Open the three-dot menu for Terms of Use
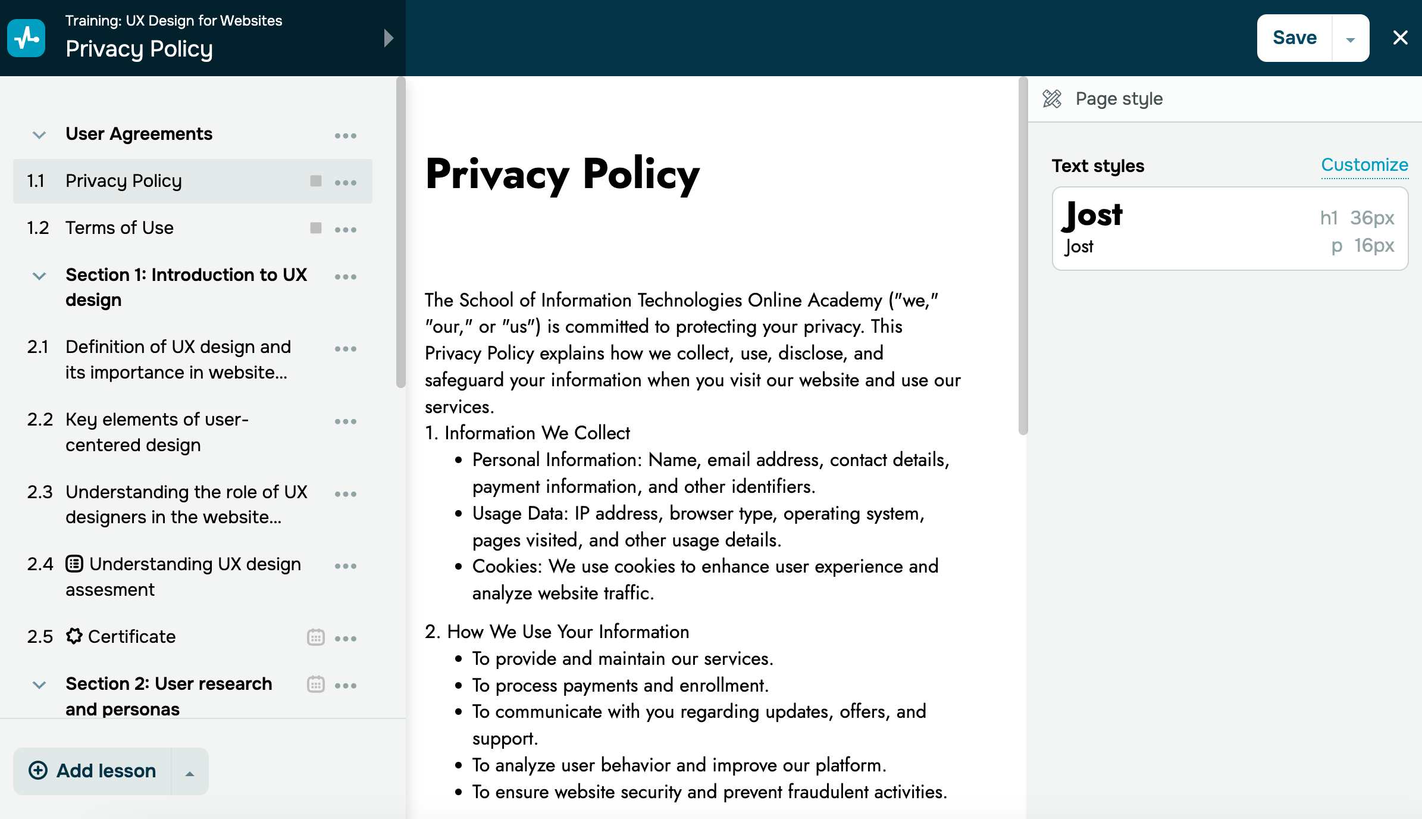The image size is (1422, 819). 345,229
